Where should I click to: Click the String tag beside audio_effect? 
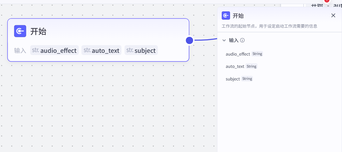click(257, 54)
